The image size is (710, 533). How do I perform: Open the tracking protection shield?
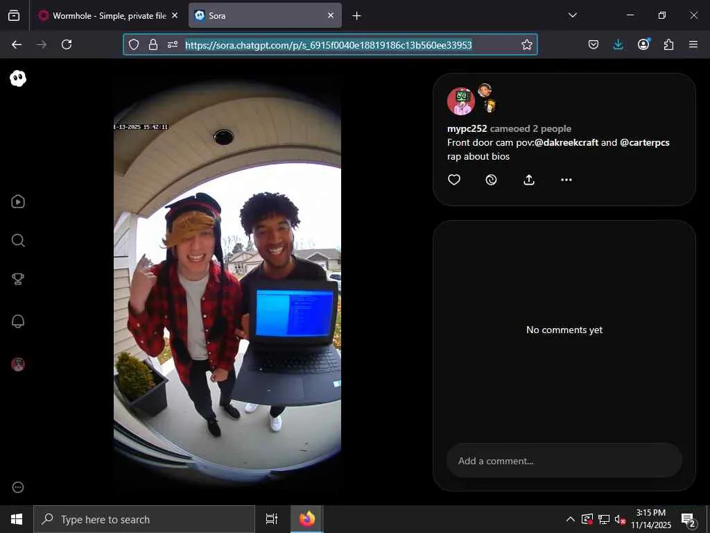pos(134,44)
